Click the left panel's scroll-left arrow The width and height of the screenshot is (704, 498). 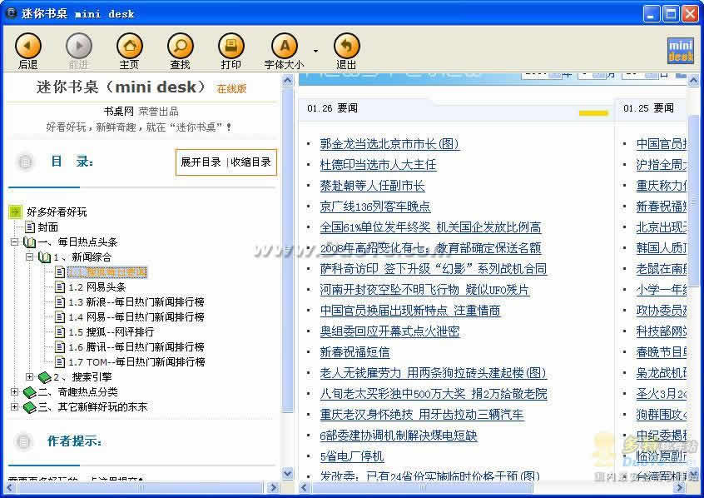[9, 488]
